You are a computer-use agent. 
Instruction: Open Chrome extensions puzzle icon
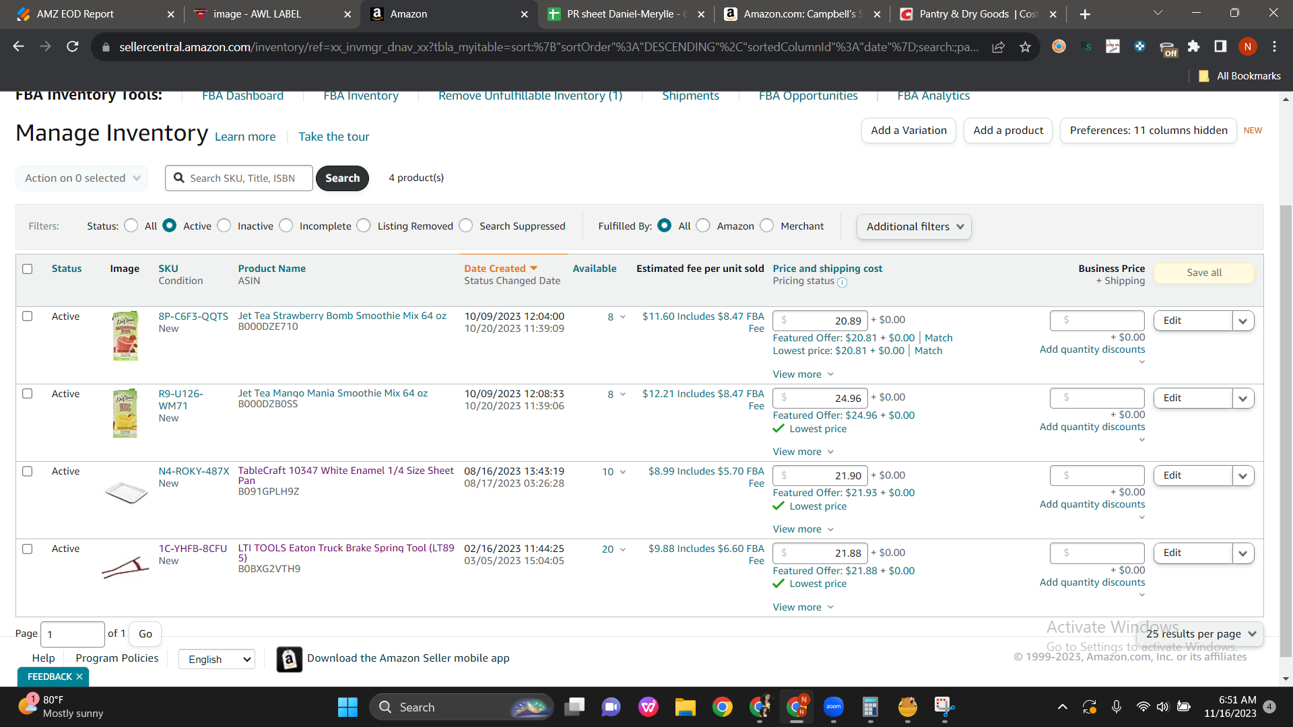(1193, 46)
